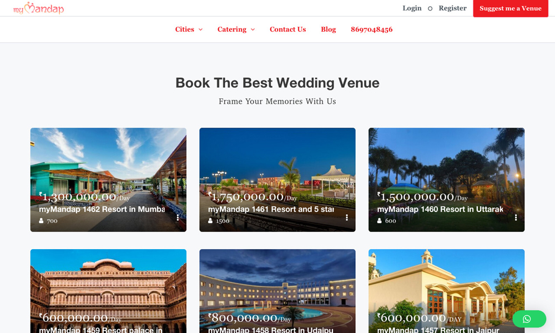The width and height of the screenshot is (555, 333).
Task: Open the Blog menu item
Action: tap(329, 29)
